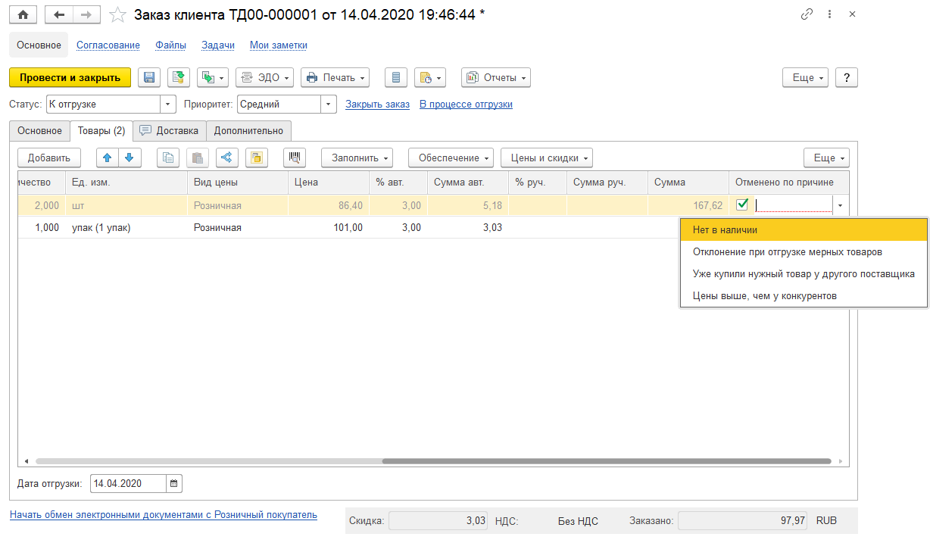The image size is (930, 543).
Task: Click the Вид цены column header
Action: [237, 182]
